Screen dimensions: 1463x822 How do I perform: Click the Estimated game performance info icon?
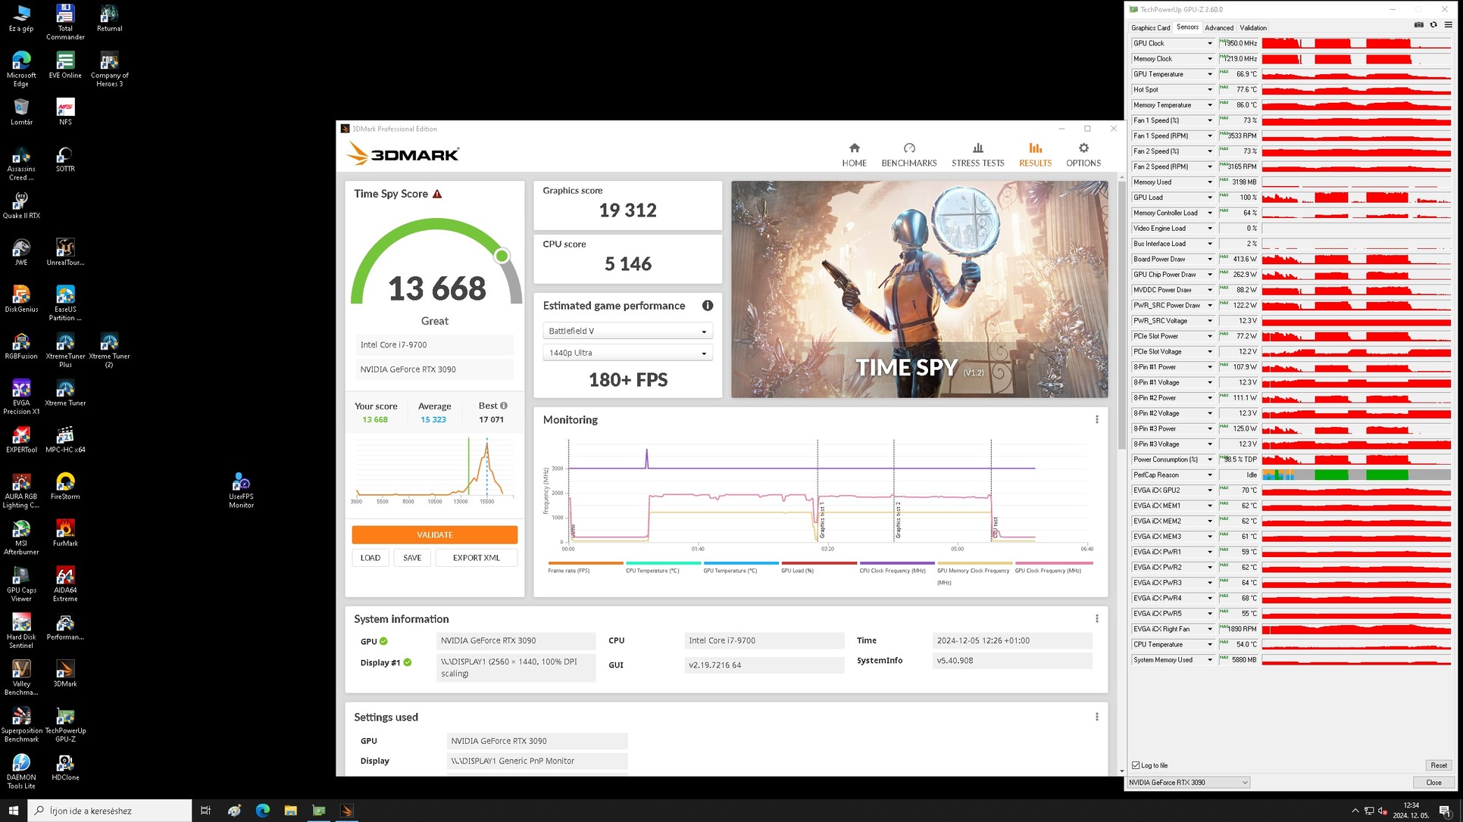click(x=707, y=306)
